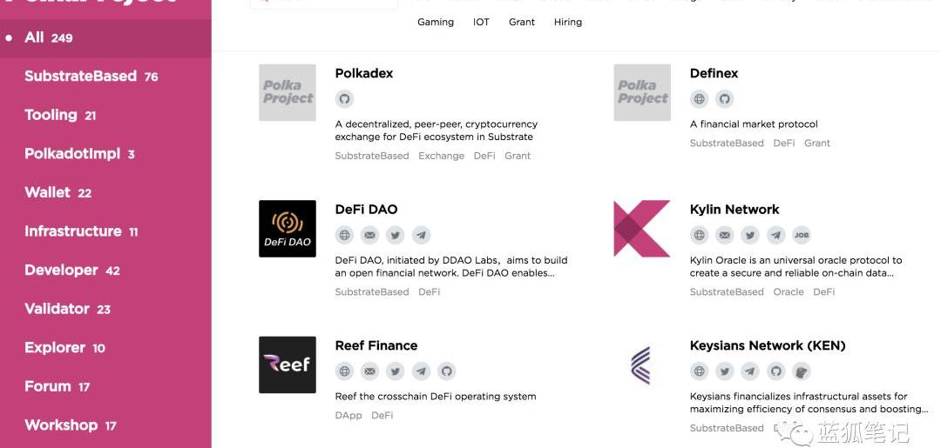Filter projects by Hiring tag
941x448 pixels.
[568, 22]
